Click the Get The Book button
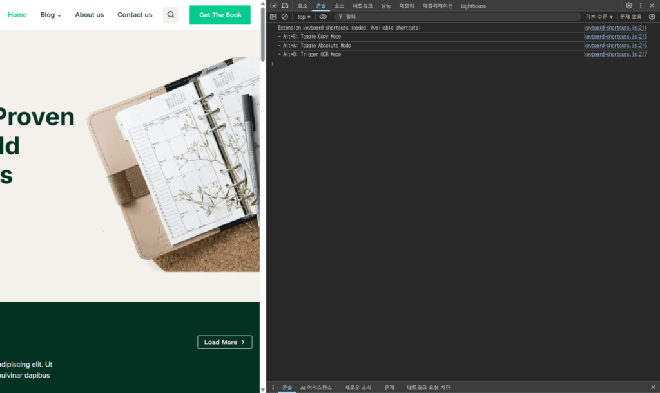This screenshot has width=660, height=393. (x=220, y=15)
